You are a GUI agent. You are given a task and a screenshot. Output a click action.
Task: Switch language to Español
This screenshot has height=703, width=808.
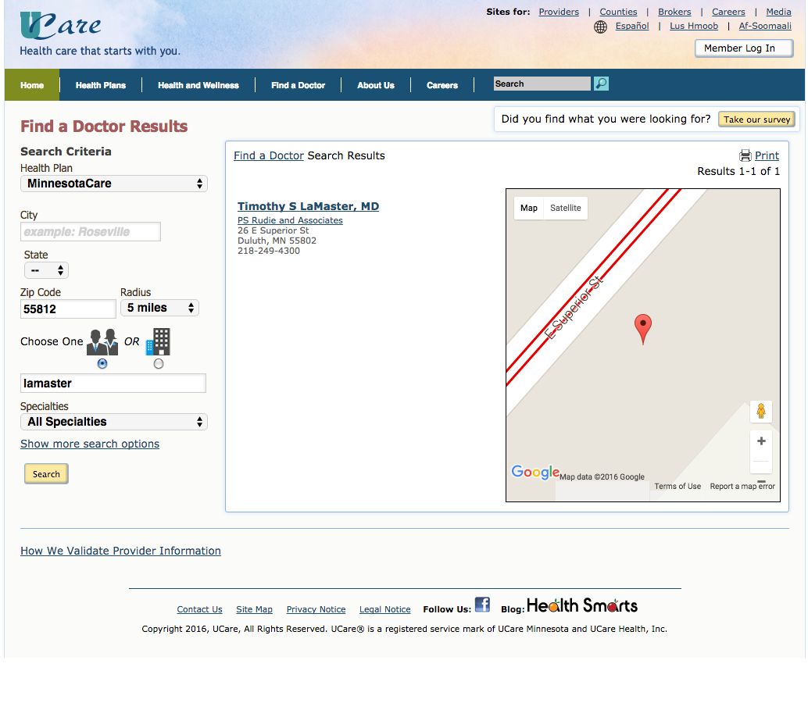coord(632,26)
